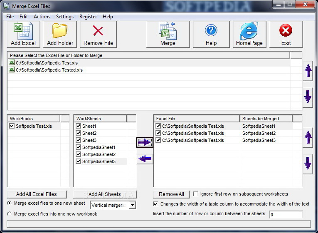Click Add All Excel Files button
Image resolution: width=318 pixels, height=233 pixels.
[37, 194]
